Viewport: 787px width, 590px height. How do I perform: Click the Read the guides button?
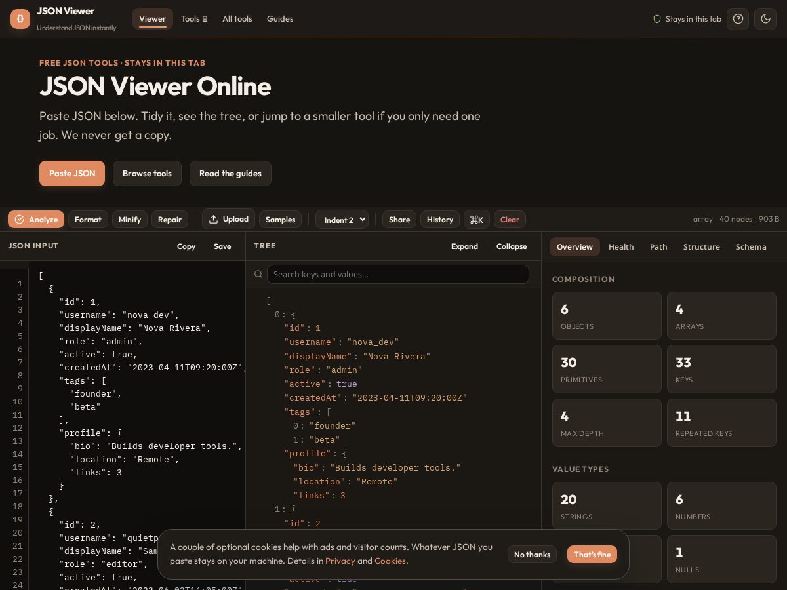point(230,173)
